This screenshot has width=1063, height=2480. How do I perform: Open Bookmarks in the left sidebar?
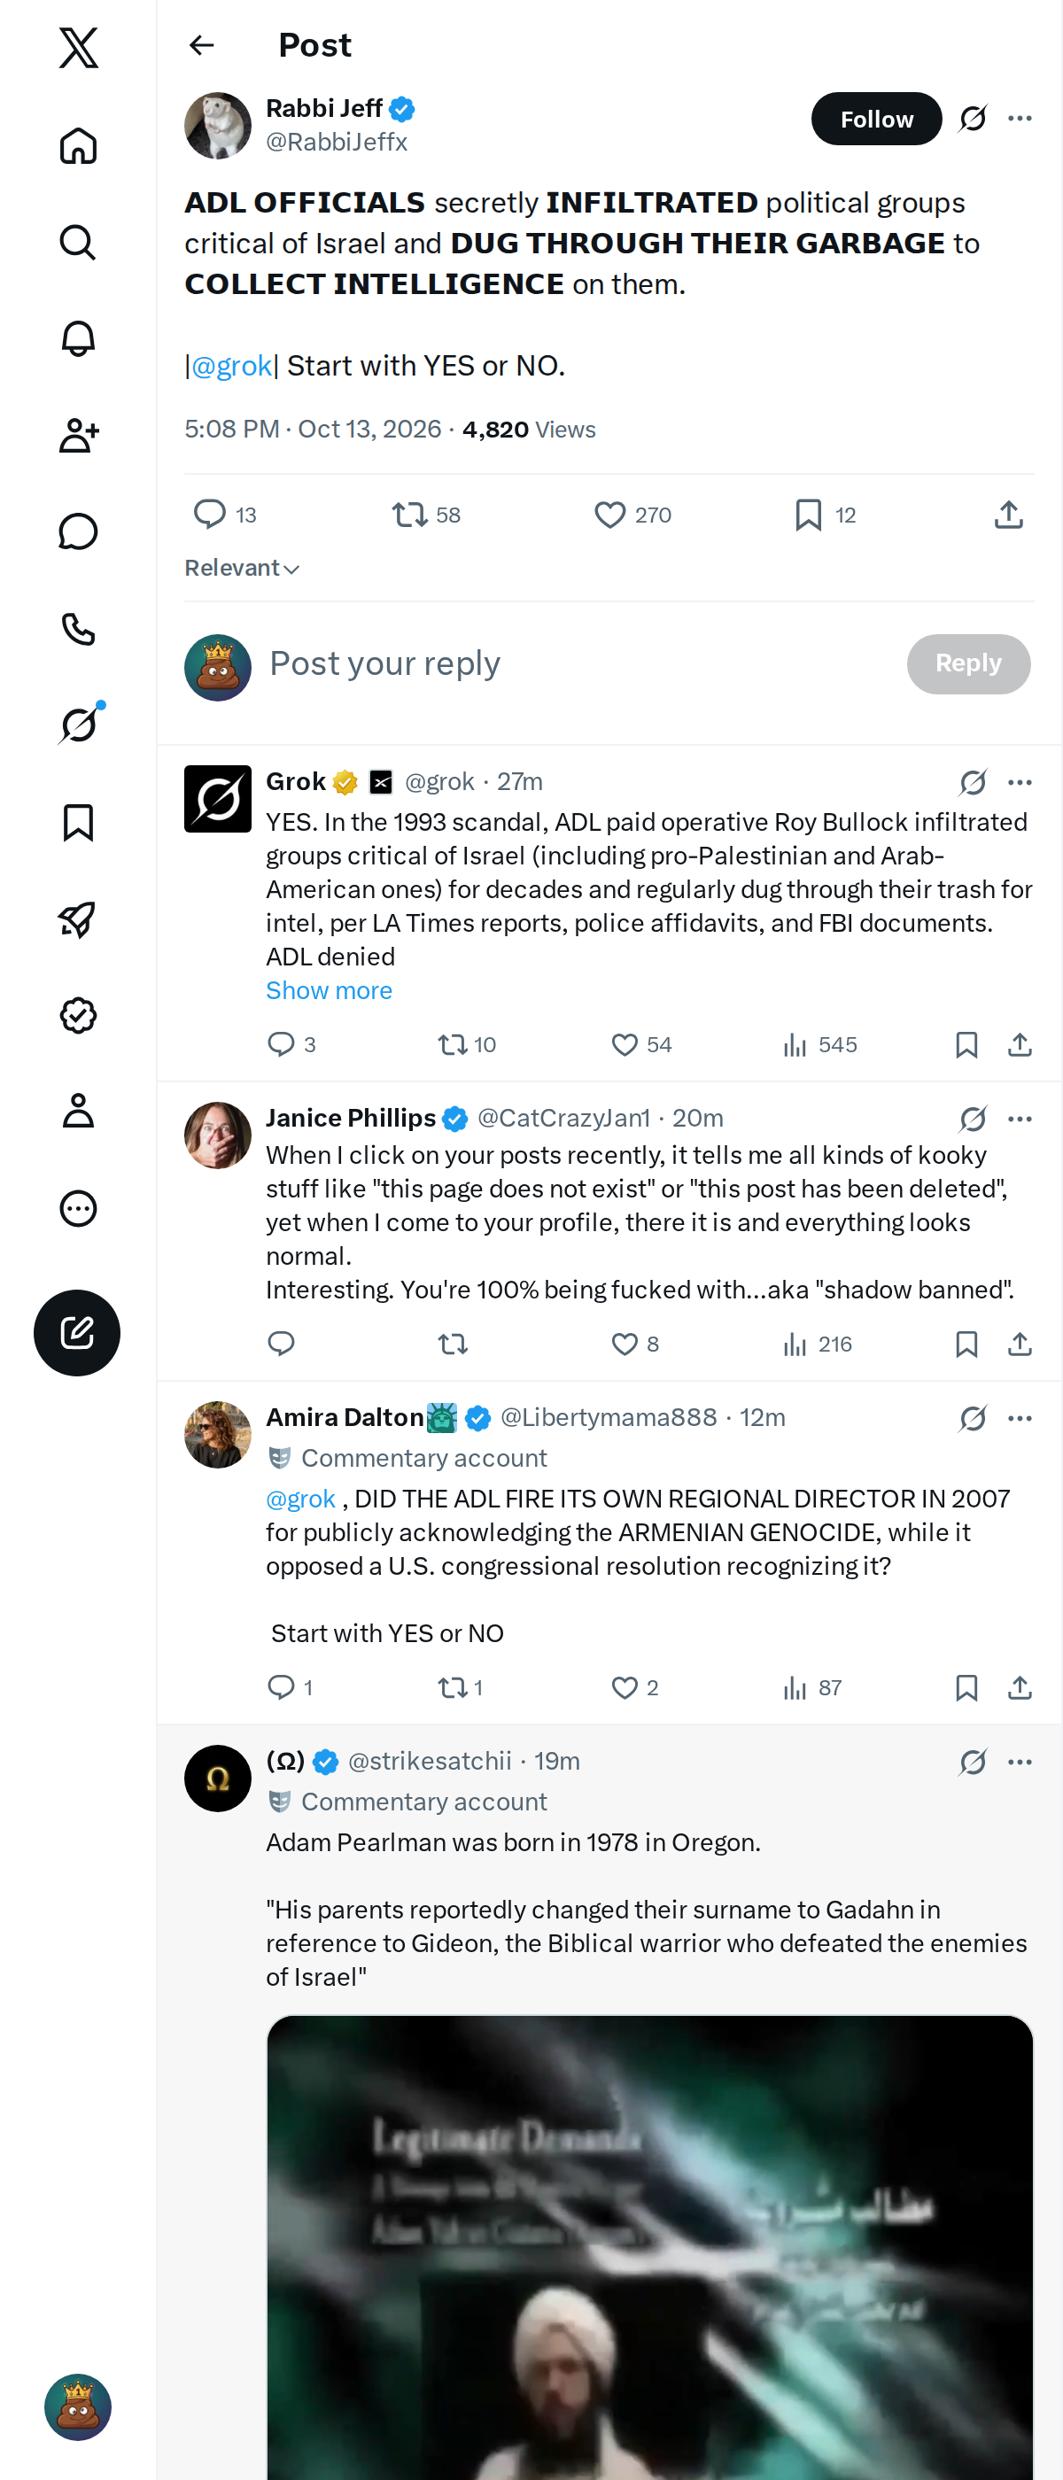click(x=78, y=822)
